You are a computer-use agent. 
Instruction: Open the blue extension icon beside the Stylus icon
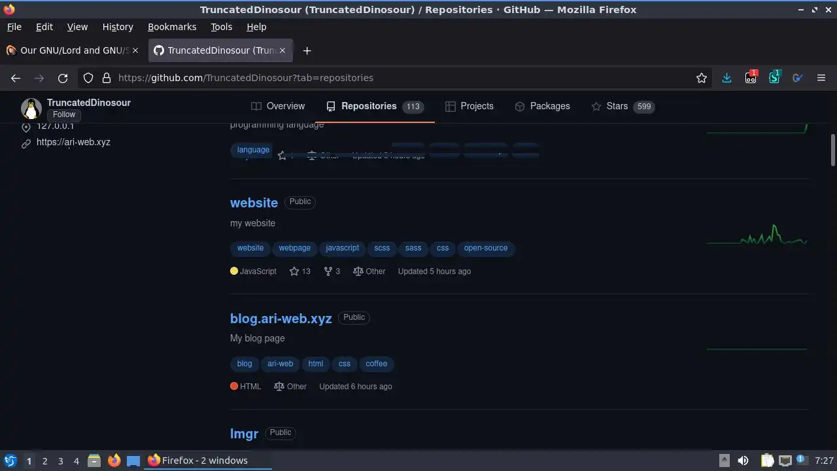(798, 78)
